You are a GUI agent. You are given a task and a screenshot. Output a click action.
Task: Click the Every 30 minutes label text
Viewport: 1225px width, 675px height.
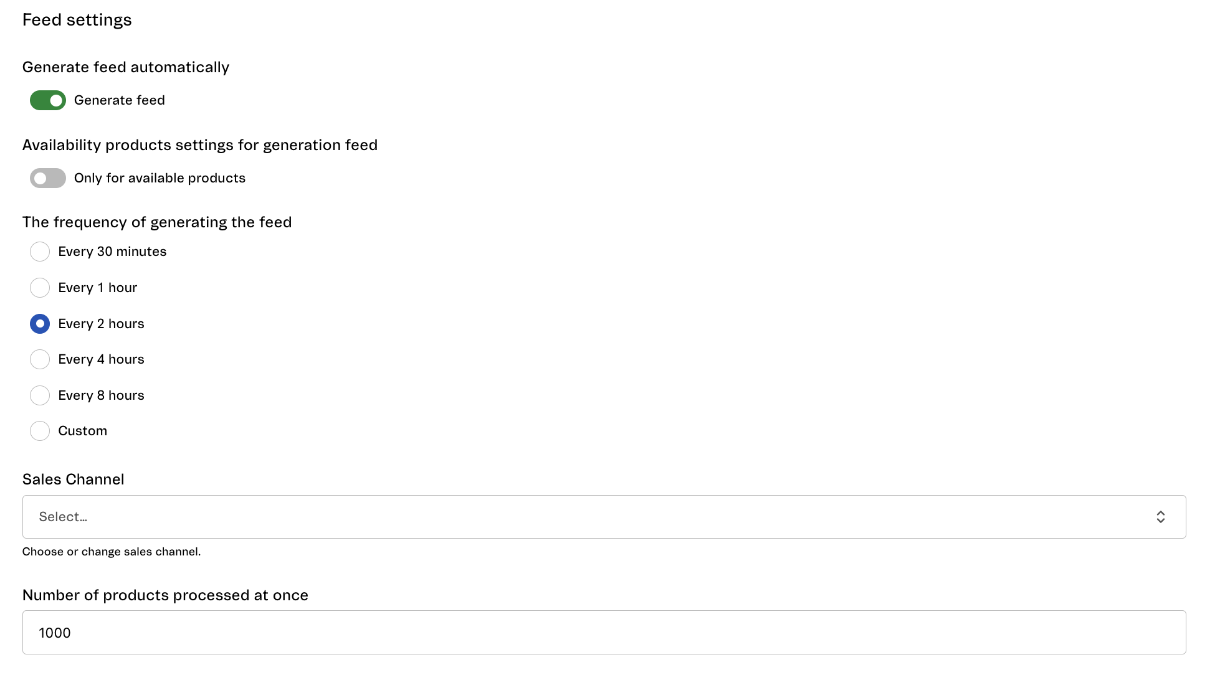coord(112,252)
